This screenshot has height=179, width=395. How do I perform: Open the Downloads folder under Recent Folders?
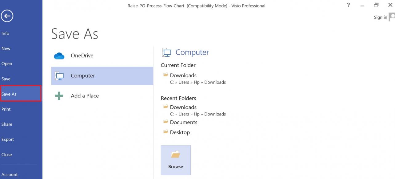(x=183, y=107)
